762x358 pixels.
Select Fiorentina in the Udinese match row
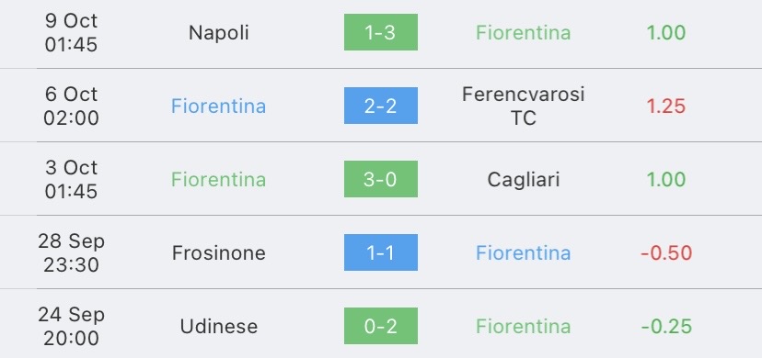pos(524,326)
